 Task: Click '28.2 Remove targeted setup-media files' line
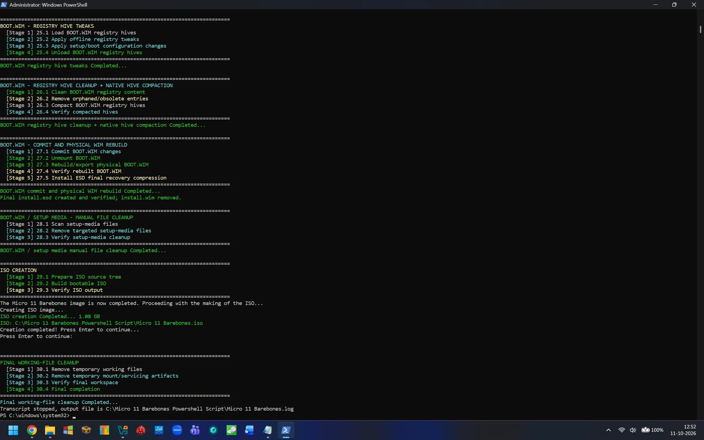[x=79, y=231]
